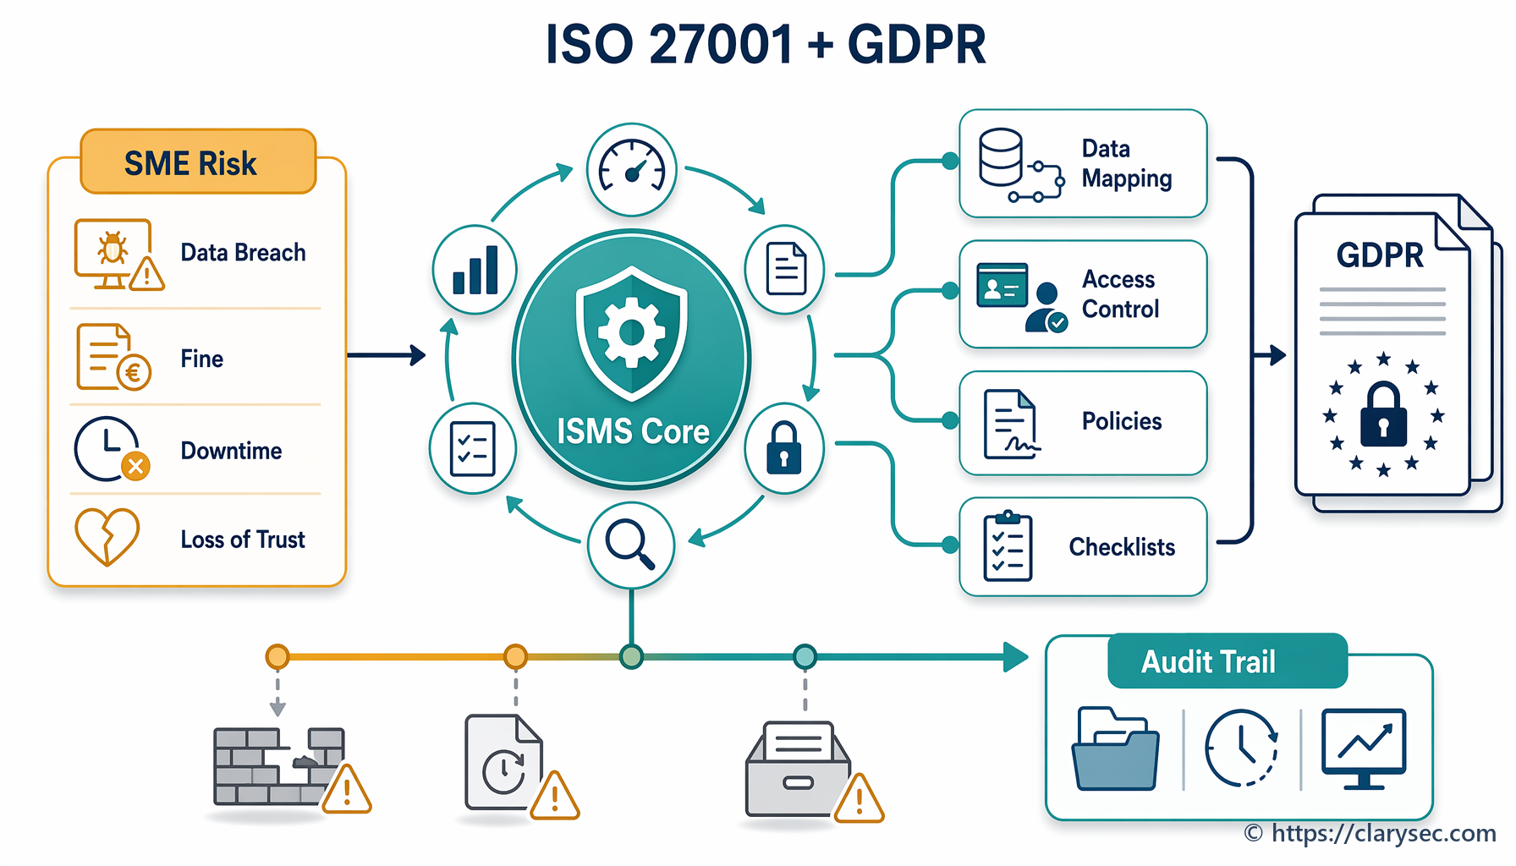
Task: Open the Audit Trail folder icon
Action: (1115, 749)
